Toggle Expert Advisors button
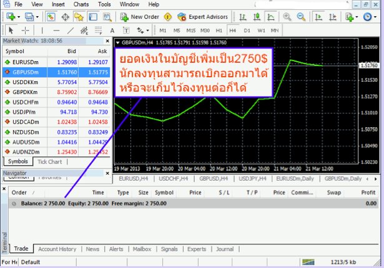The height and width of the screenshot is (268, 384). coord(203,17)
